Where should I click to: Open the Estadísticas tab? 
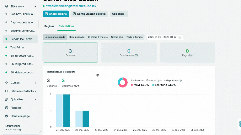pos(67,26)
